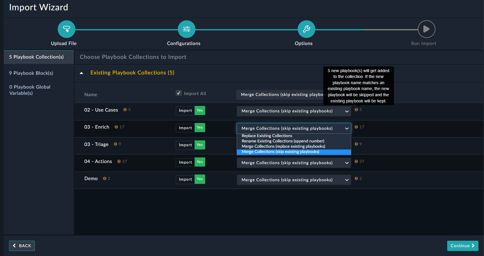Click the info icon showing 2 after Demo dropdown
The image size is (484, 256).
pyautogui.click(x=356, y=179)
